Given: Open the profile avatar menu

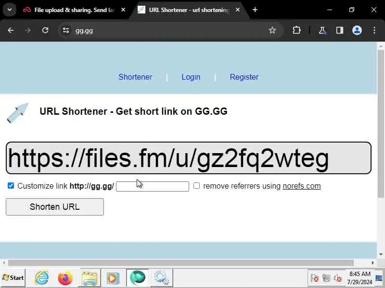Looking at the screenshot, I should [x=357, y=30].
